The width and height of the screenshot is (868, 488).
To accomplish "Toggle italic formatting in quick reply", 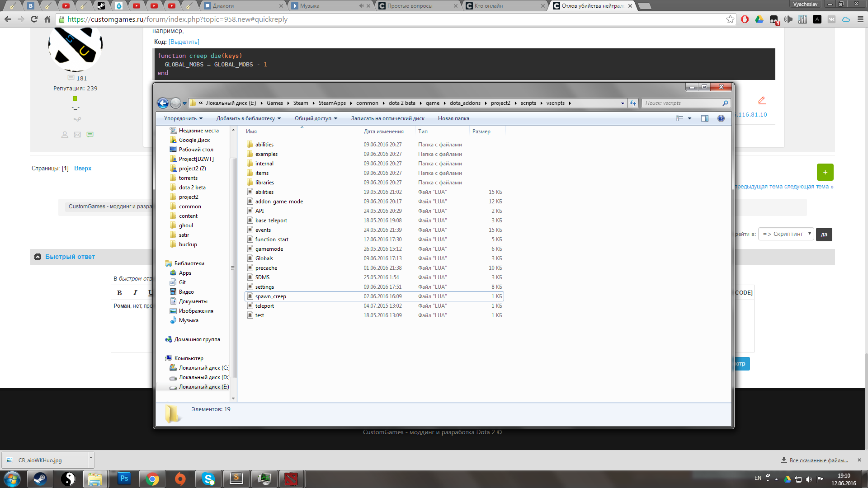I will coord(135,293).
